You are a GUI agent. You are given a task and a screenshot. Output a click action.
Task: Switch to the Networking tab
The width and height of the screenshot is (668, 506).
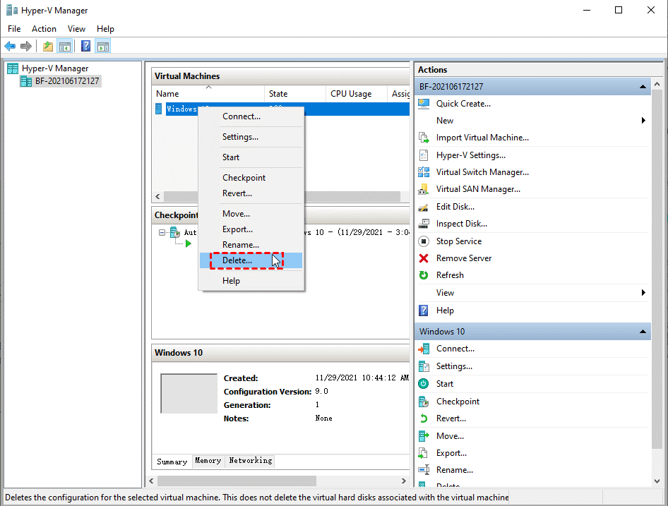pyautogui.click(x=251, y=461)
